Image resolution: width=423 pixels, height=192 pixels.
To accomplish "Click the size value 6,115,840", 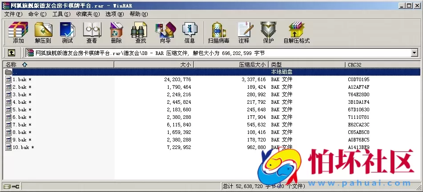I will (x=179, y=125).
